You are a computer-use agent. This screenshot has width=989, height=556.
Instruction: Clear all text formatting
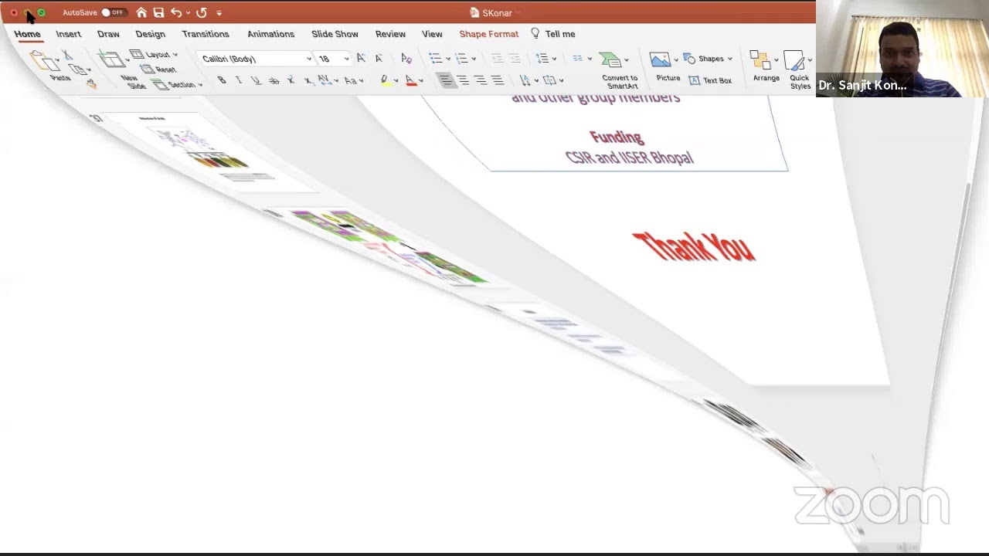pyautogui.click(x=406, y=59)
